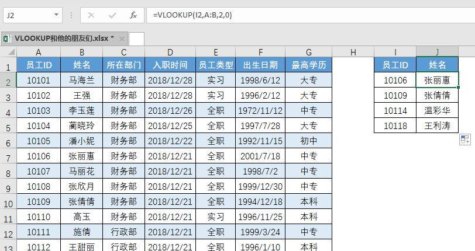
Task: Click the Select All corner triangle
Action: 11,53
